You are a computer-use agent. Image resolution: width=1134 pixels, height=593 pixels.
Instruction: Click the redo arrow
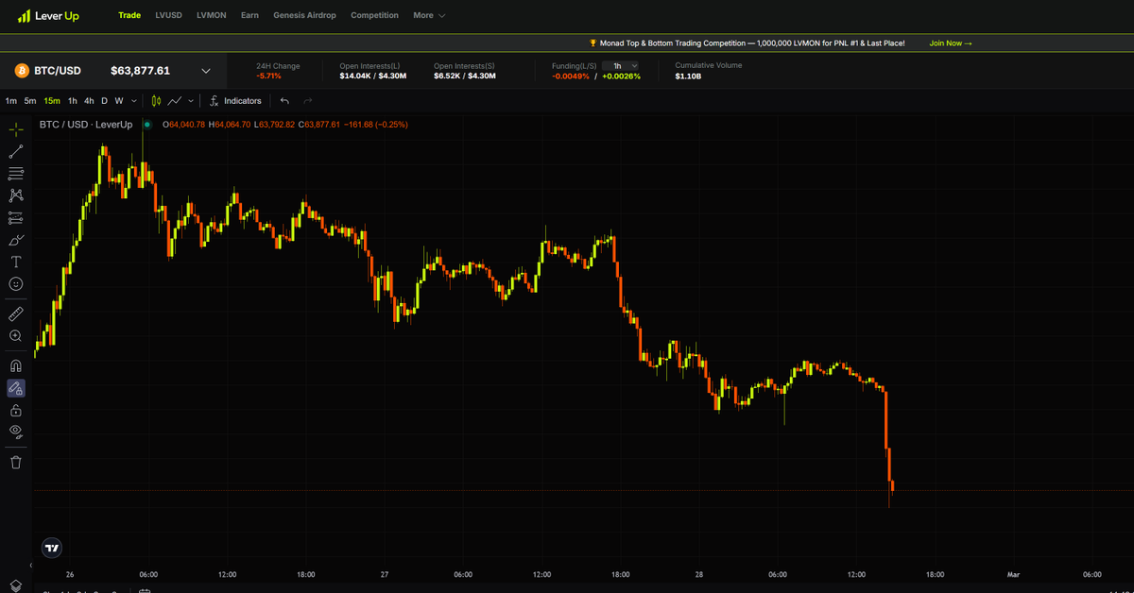point(307,101)
